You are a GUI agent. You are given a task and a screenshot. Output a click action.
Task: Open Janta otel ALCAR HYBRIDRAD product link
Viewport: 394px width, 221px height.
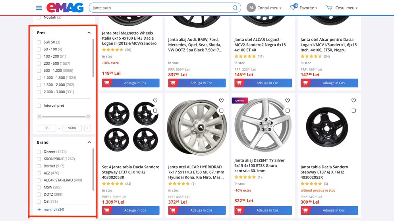[x=196, y=172]
